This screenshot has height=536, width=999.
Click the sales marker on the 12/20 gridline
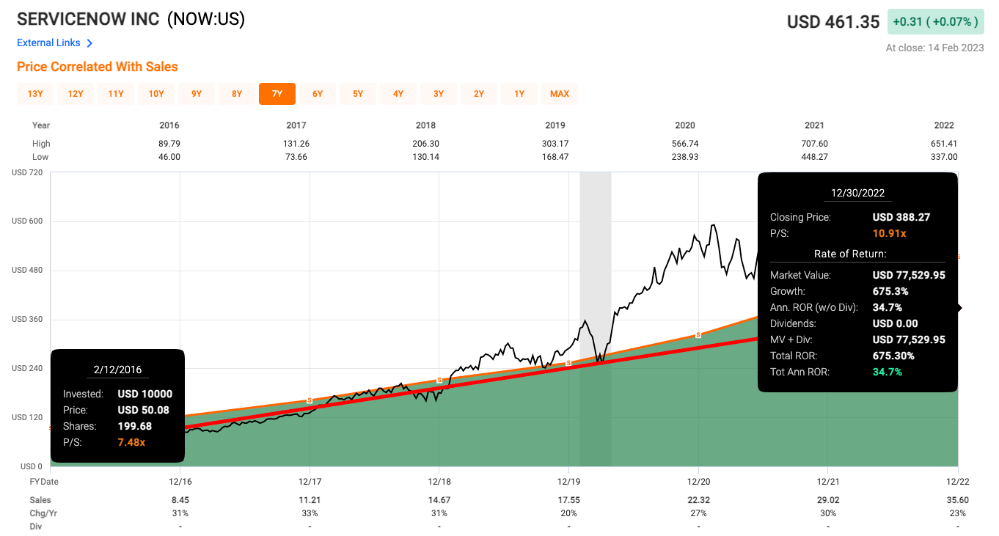pos(698,334)
